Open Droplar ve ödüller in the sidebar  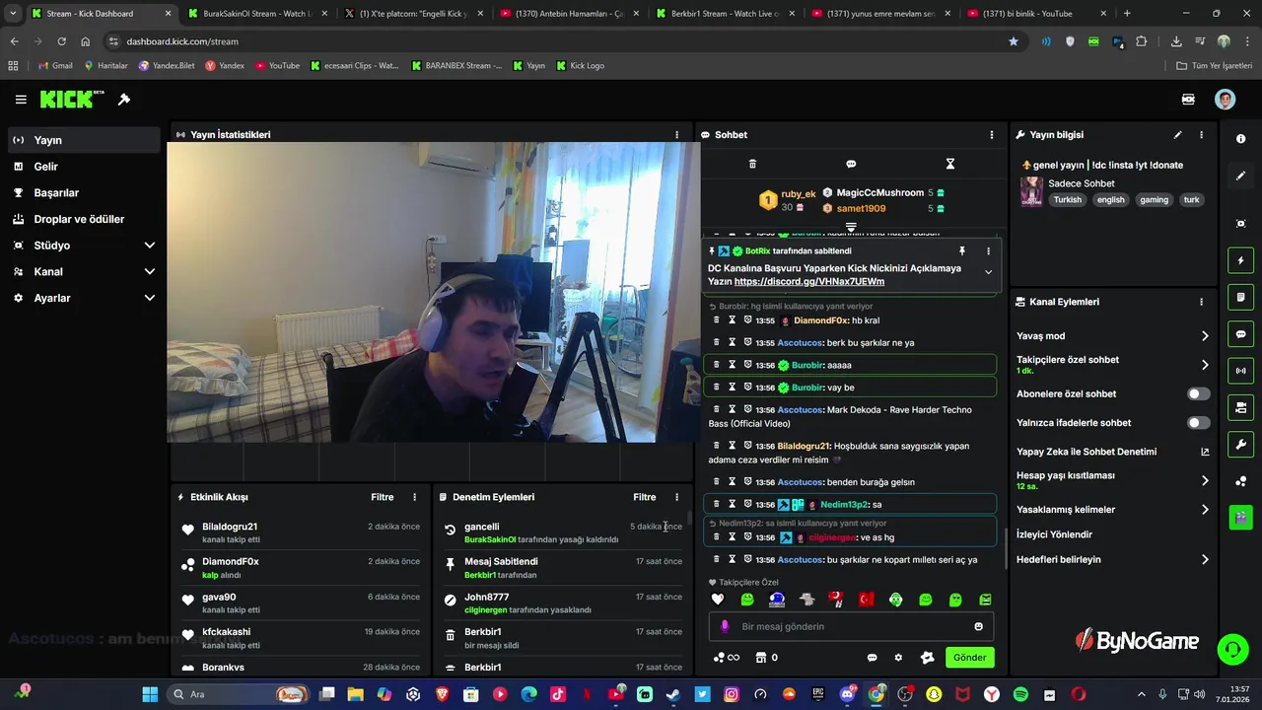[84, 219]
